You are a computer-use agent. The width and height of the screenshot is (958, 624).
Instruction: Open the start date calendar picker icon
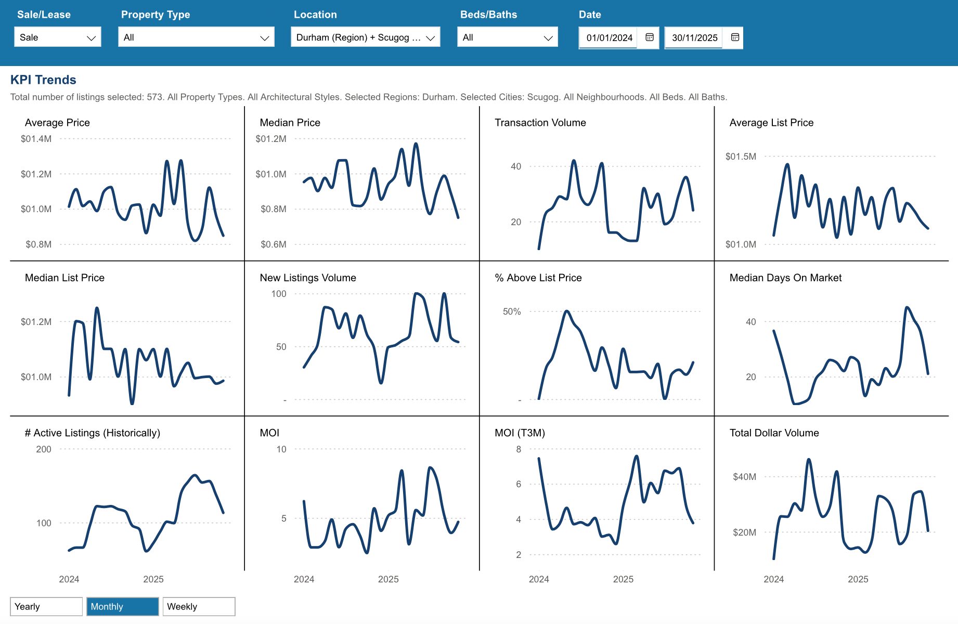pyautogui.click(x=649, y=37)
